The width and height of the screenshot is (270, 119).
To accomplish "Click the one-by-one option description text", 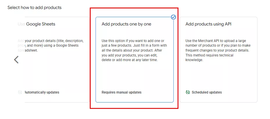I will [134, 50].
